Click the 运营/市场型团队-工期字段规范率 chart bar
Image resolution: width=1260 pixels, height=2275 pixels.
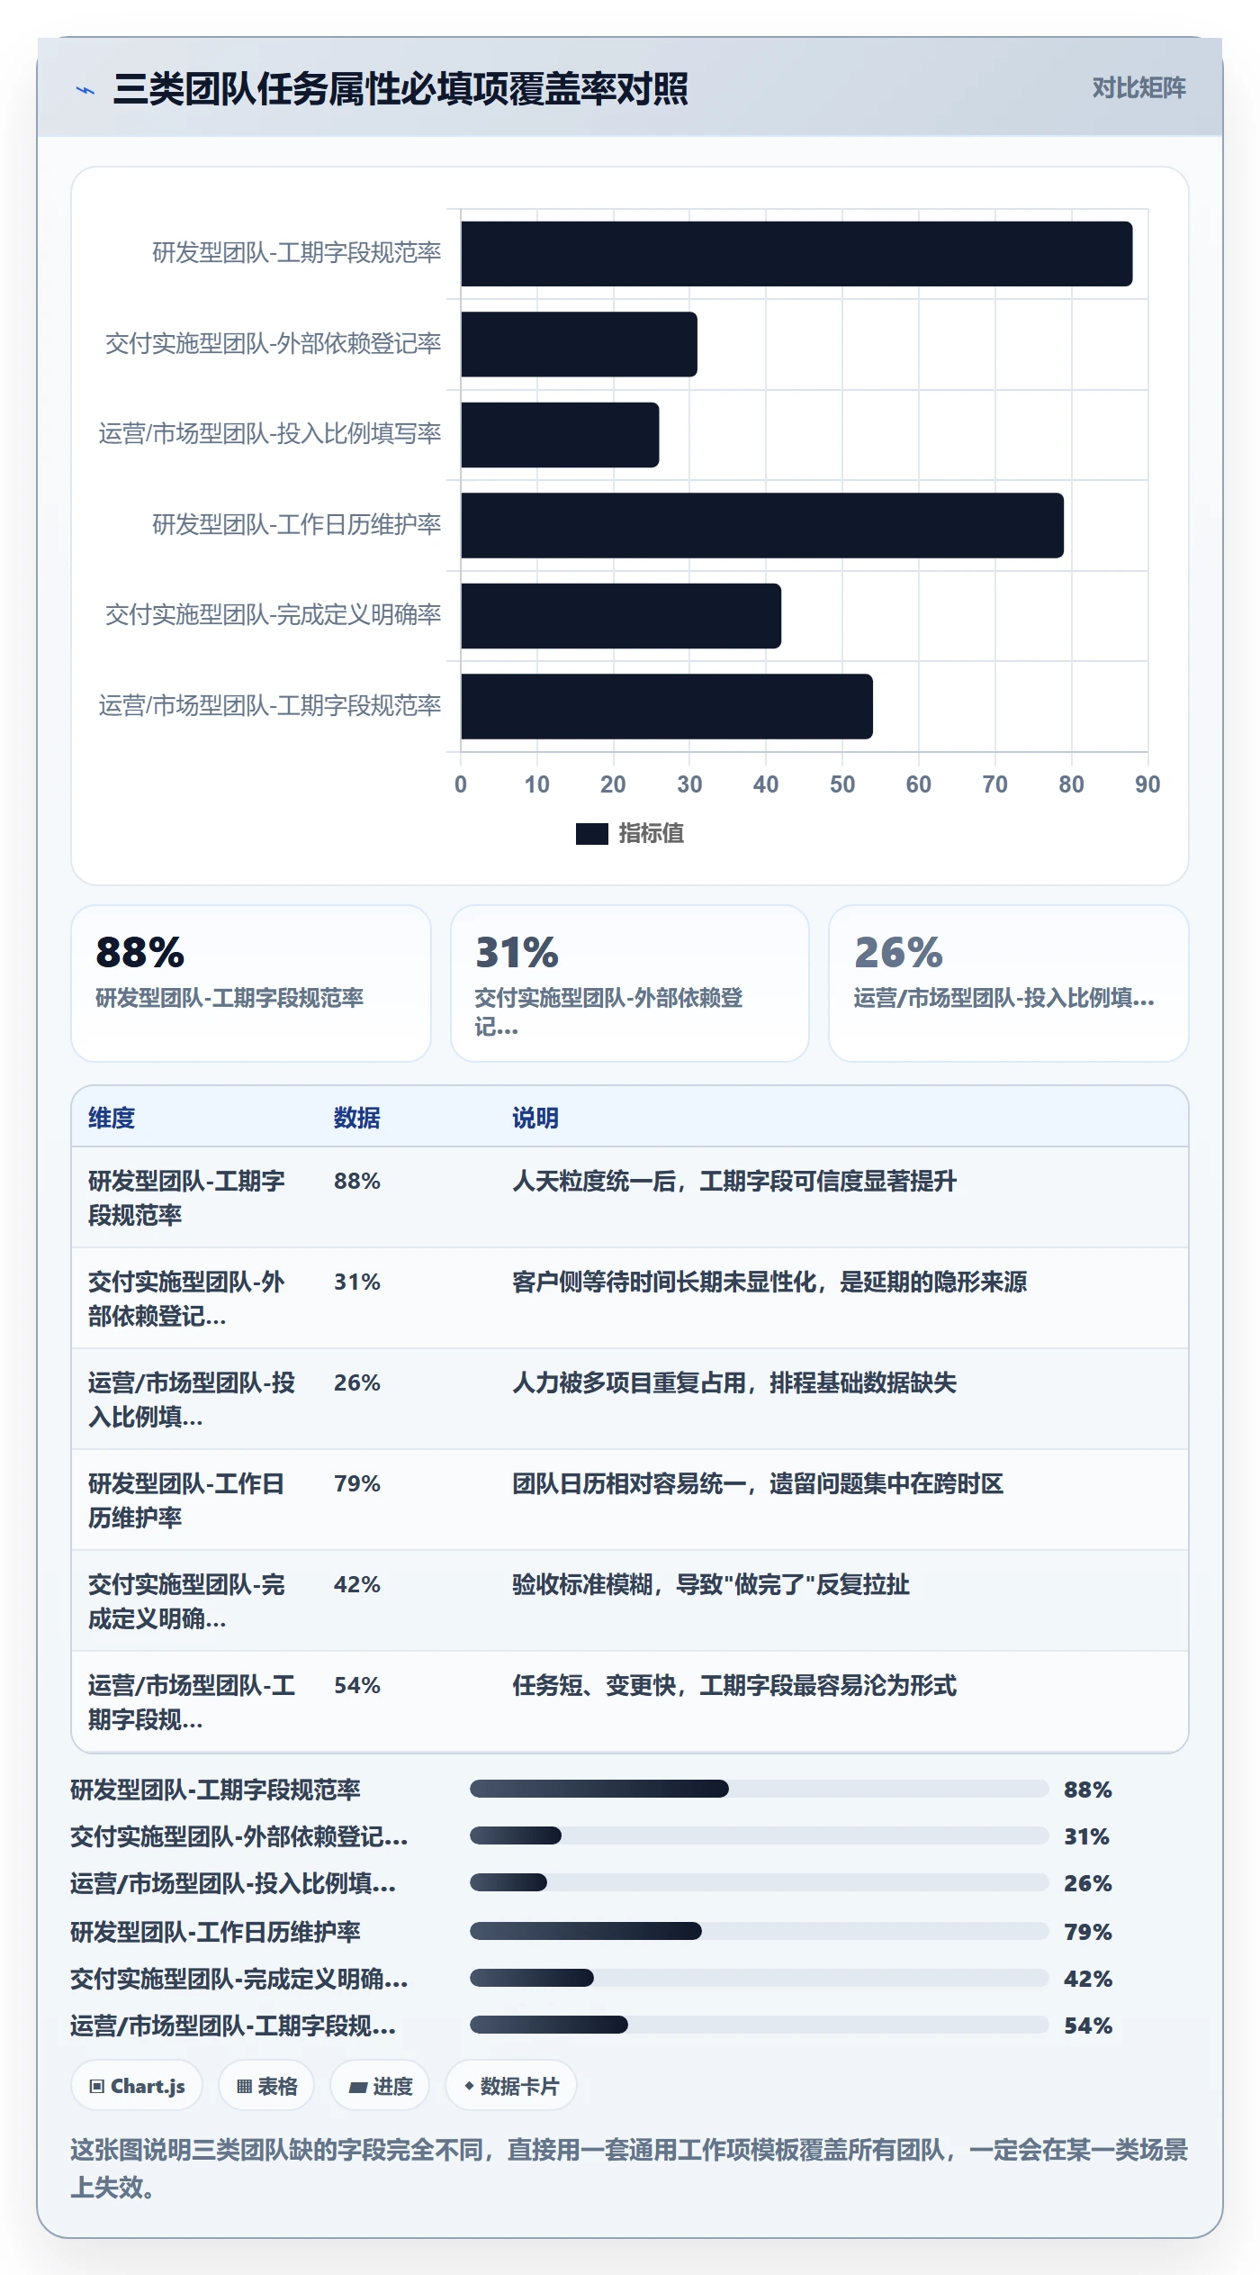click(x=667, y=706)
